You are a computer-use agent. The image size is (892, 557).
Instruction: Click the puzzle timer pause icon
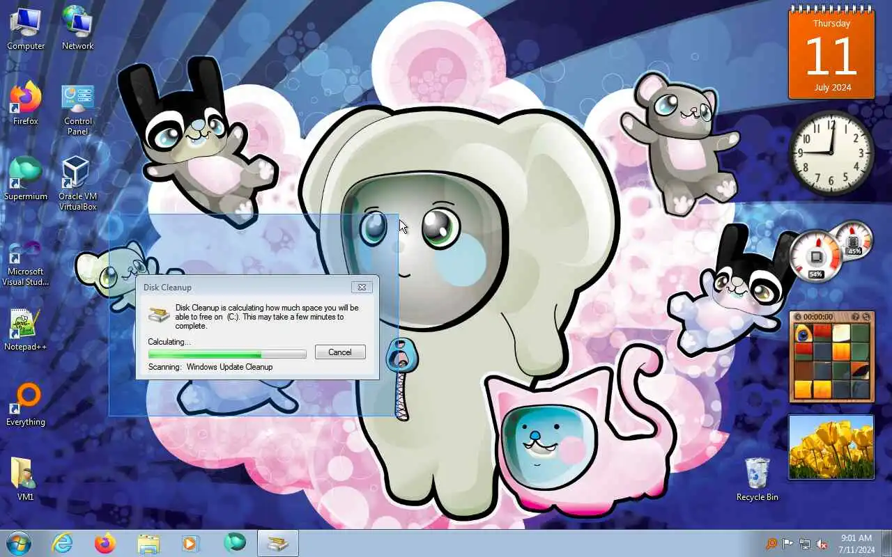[x=797, y=317]
